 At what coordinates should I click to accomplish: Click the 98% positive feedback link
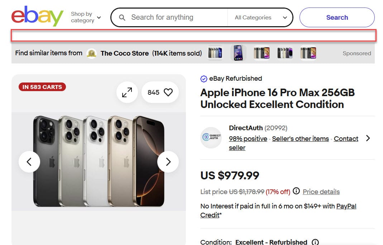pyautogui.click(x=248, y=139)
